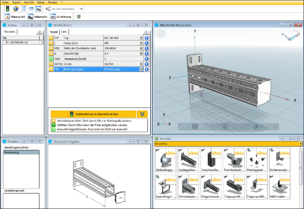Open the question mark help menu
The image size is (304, 209).
click(62, 2)
